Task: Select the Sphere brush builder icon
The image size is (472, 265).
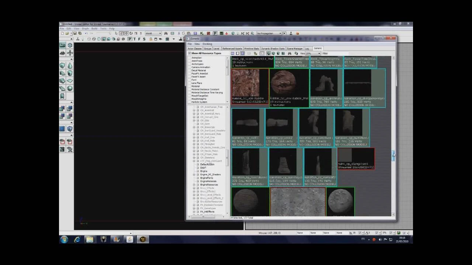Action: tap(70, 88)
